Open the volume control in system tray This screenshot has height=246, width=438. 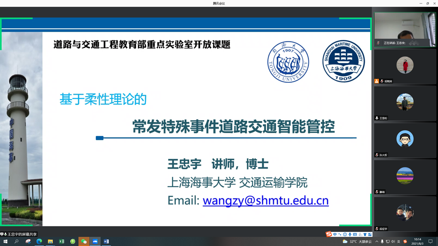click(x=393, y=242)
